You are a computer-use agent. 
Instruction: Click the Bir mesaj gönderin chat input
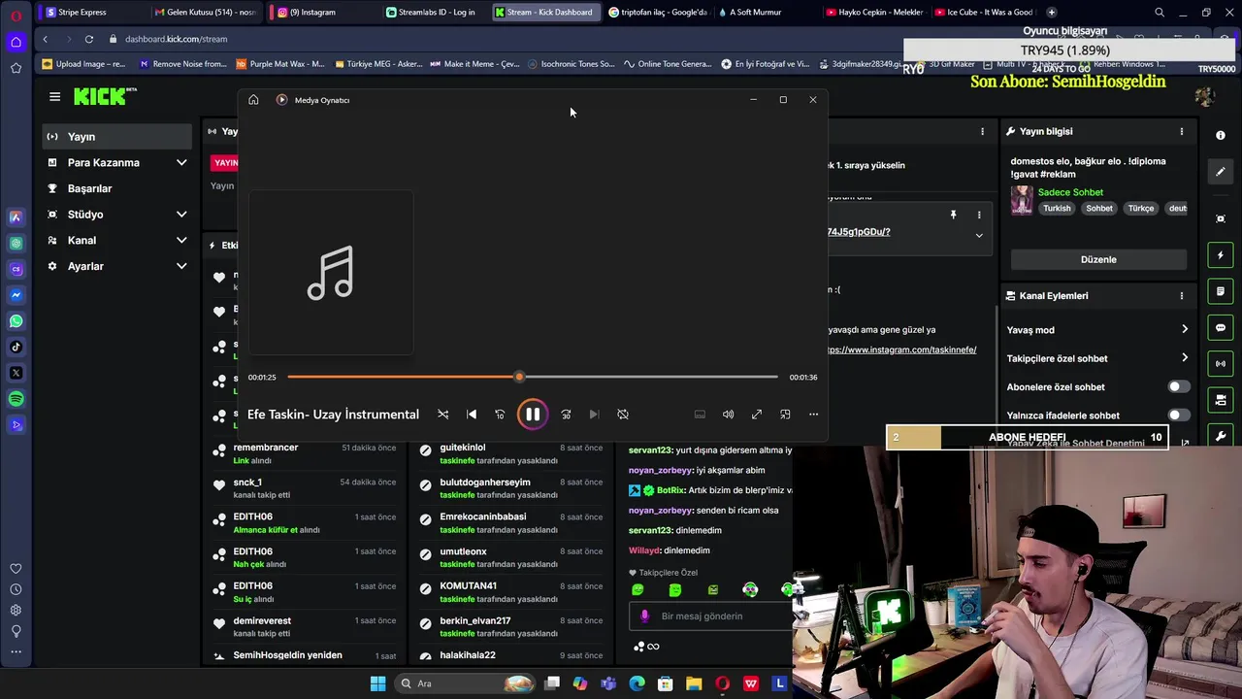pos(713,616)
